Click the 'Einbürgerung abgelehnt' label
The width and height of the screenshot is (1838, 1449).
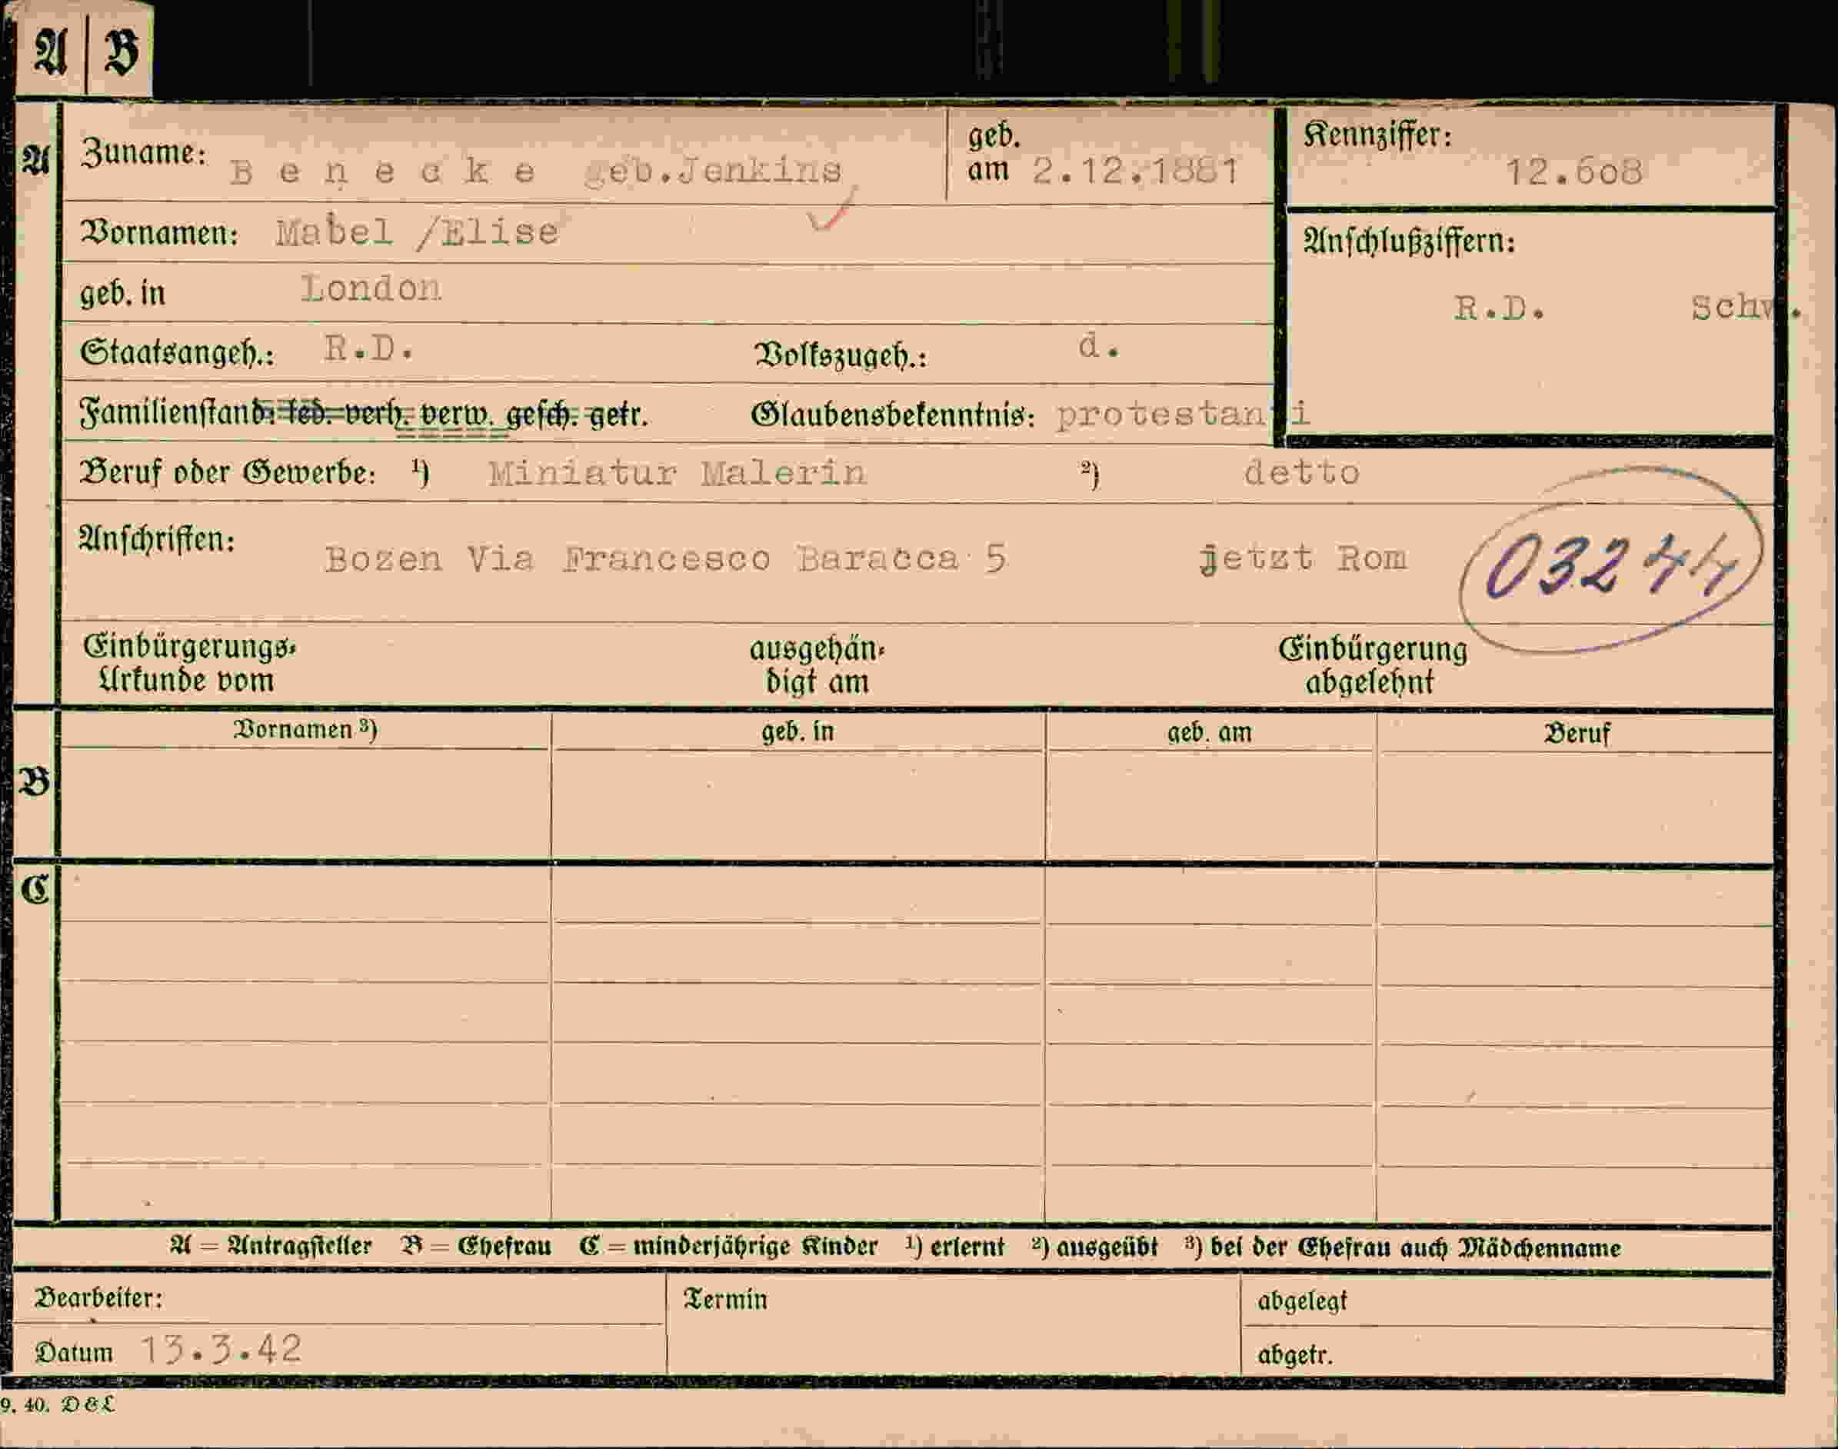point(1373,665)
